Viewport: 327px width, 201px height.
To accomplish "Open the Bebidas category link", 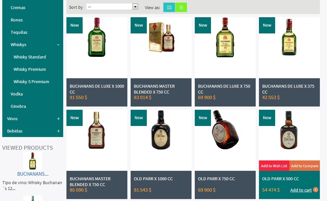I will [x=15, y=131].
